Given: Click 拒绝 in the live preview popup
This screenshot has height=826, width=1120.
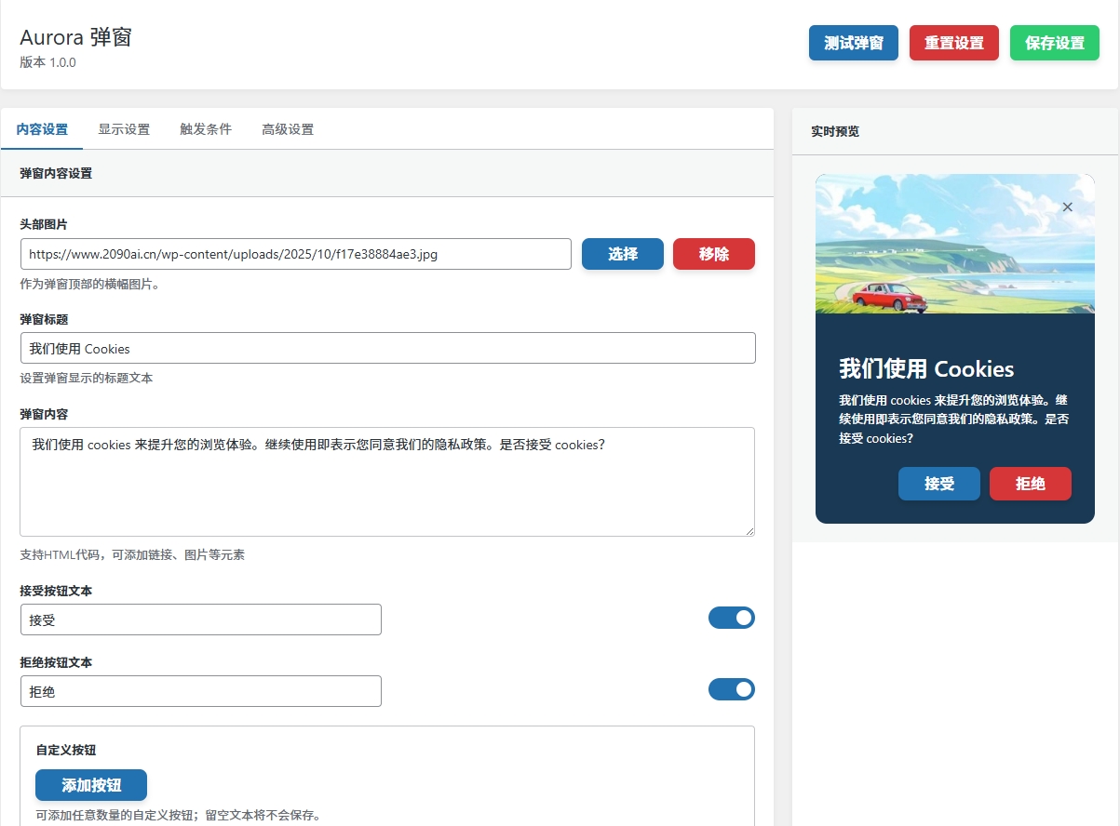Looking at the screenshot, I should (x=1030, y=484).
